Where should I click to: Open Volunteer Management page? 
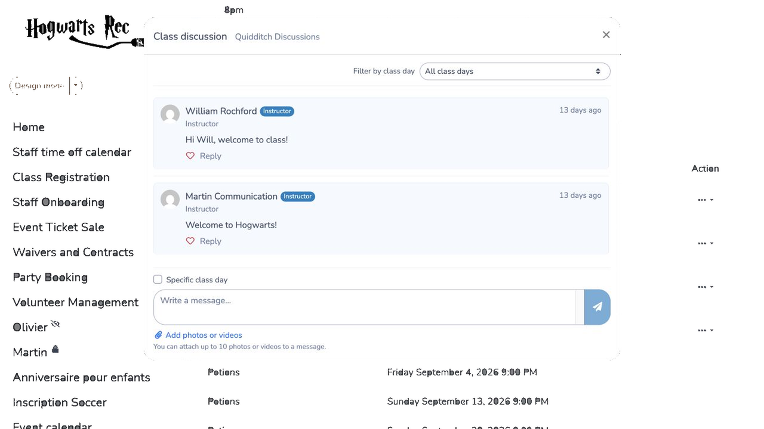(75, 302)
